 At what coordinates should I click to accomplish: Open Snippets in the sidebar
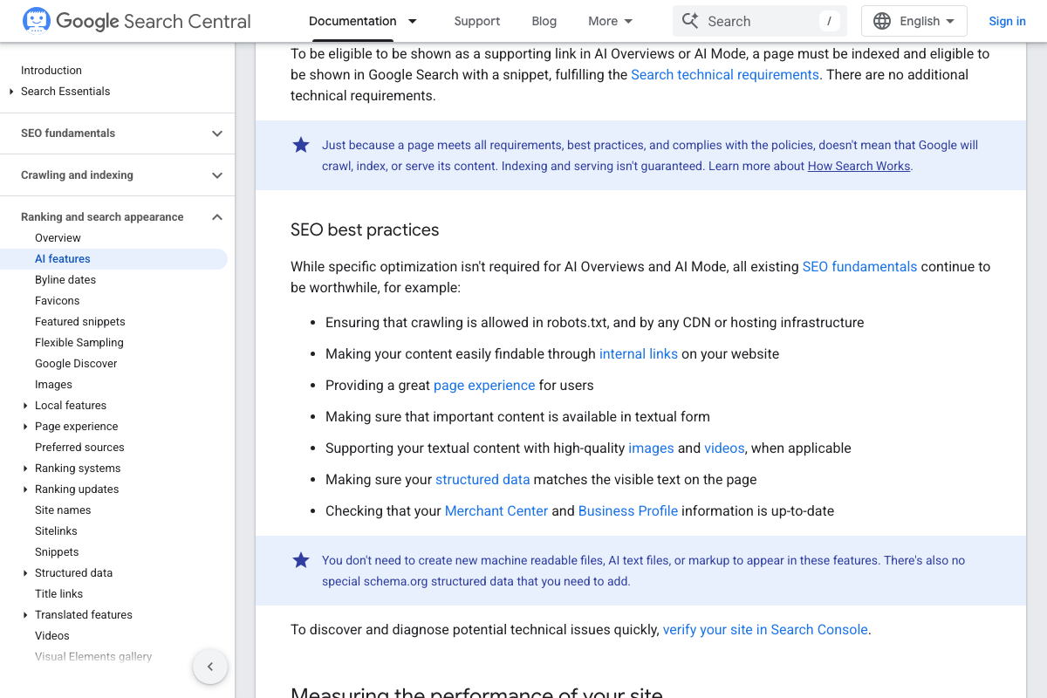pyautogui.click(x=57, y=552)
